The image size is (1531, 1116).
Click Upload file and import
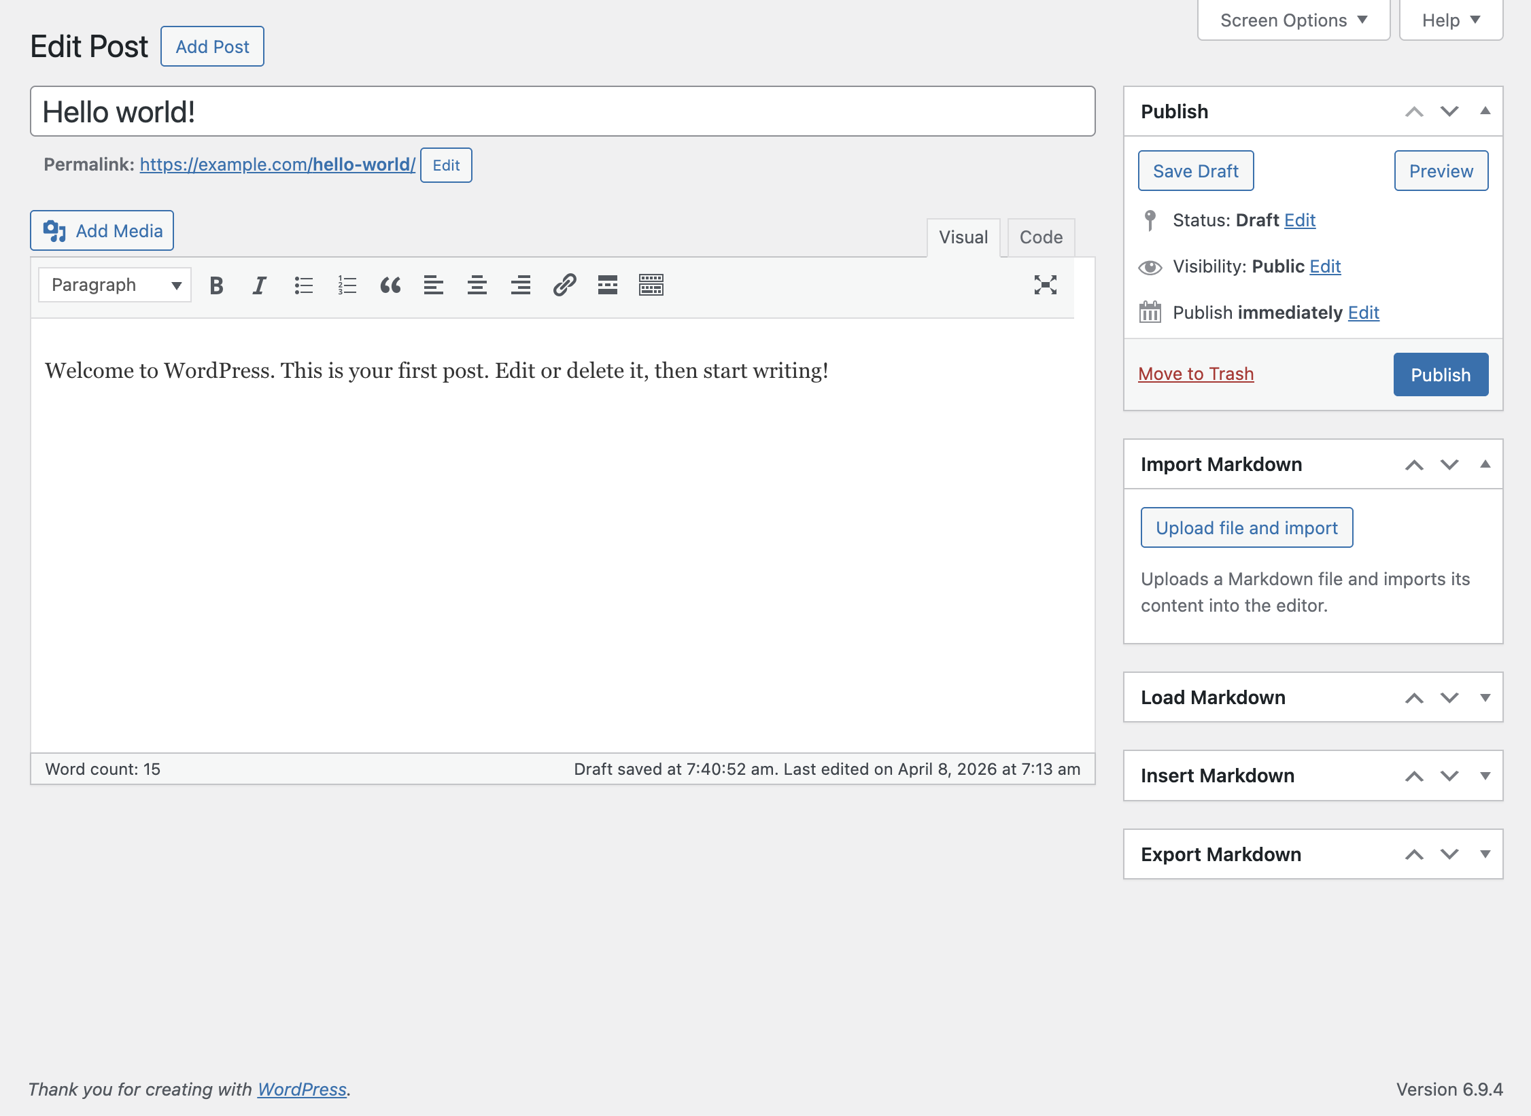pyautogui.click(x=1246, y=527)
